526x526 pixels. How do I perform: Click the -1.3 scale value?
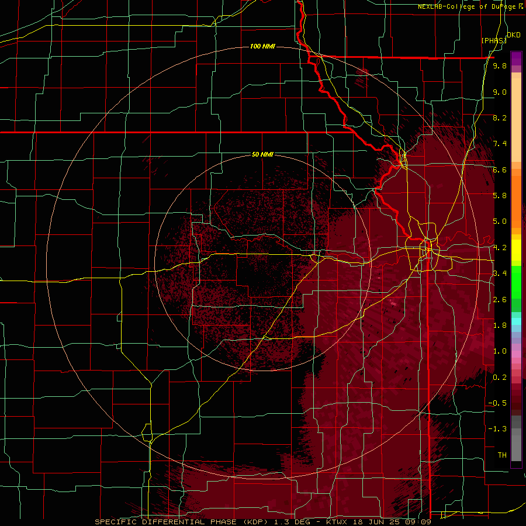497,429
